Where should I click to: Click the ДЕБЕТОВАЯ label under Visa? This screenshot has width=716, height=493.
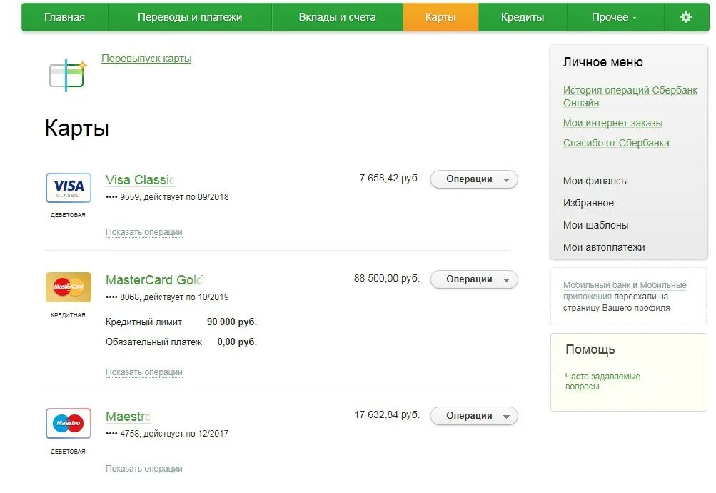[68, 215]
